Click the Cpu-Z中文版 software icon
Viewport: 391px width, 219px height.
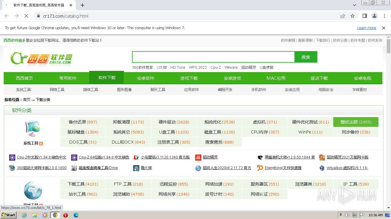(12, 158)
